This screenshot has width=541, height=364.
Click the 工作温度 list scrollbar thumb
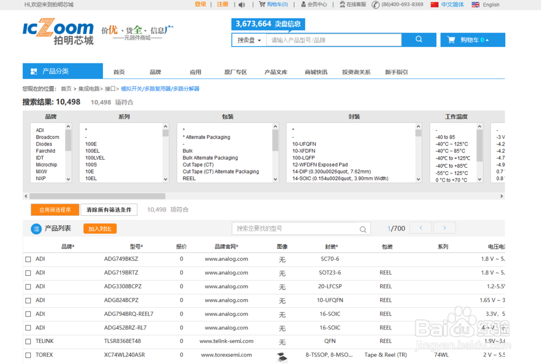tap(479, 145)
